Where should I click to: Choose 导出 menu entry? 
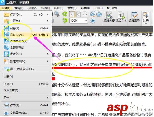pos(26,98)
